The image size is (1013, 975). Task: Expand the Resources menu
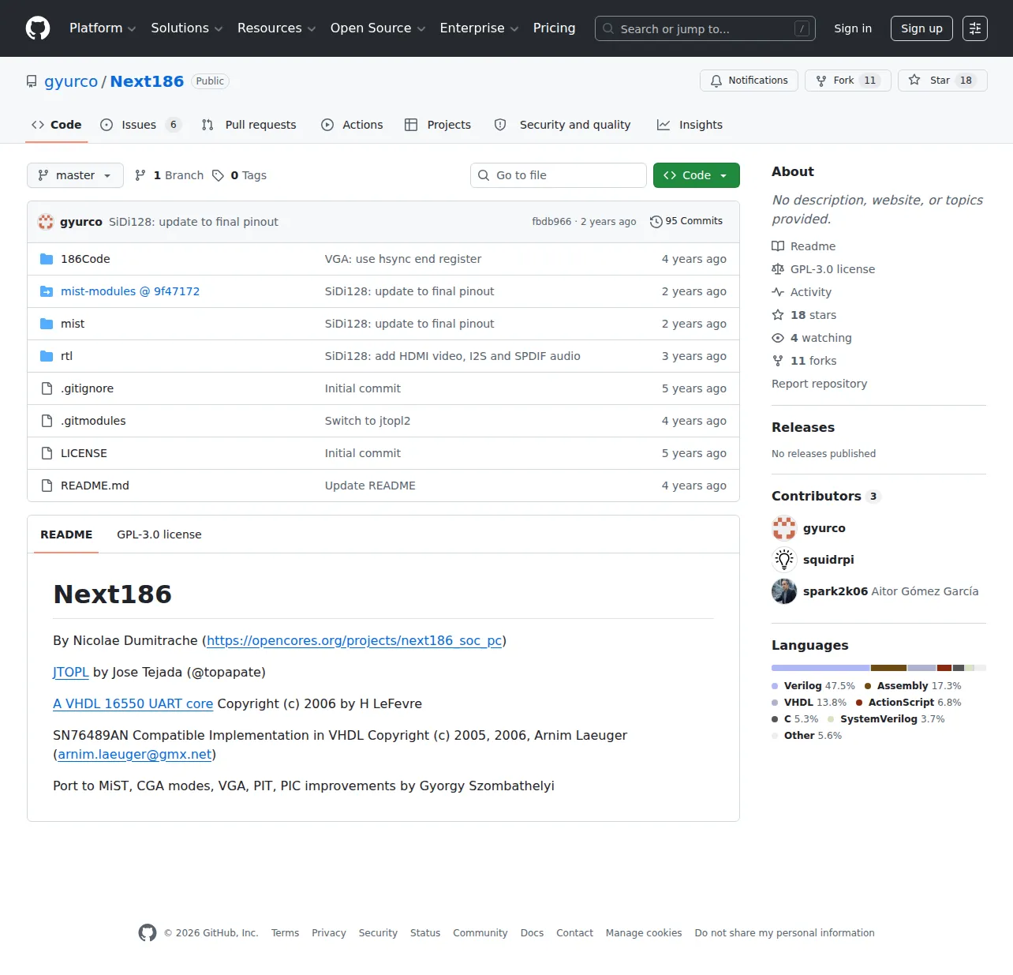[276, 28]
